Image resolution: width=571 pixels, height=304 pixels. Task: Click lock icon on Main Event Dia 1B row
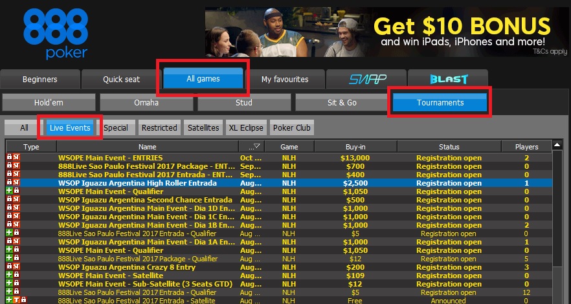pos(10,224)
